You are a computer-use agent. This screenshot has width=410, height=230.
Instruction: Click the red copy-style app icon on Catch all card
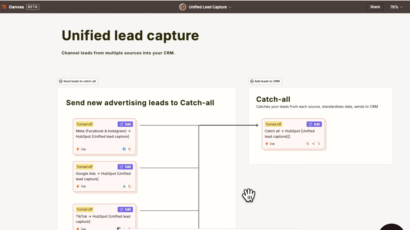[307, 144]
